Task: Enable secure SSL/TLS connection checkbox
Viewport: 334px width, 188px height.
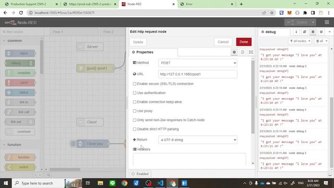Action: pos(135,84)
